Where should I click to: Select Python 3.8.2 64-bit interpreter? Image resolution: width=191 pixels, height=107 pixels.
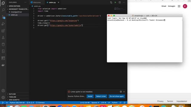coord(17,103)
